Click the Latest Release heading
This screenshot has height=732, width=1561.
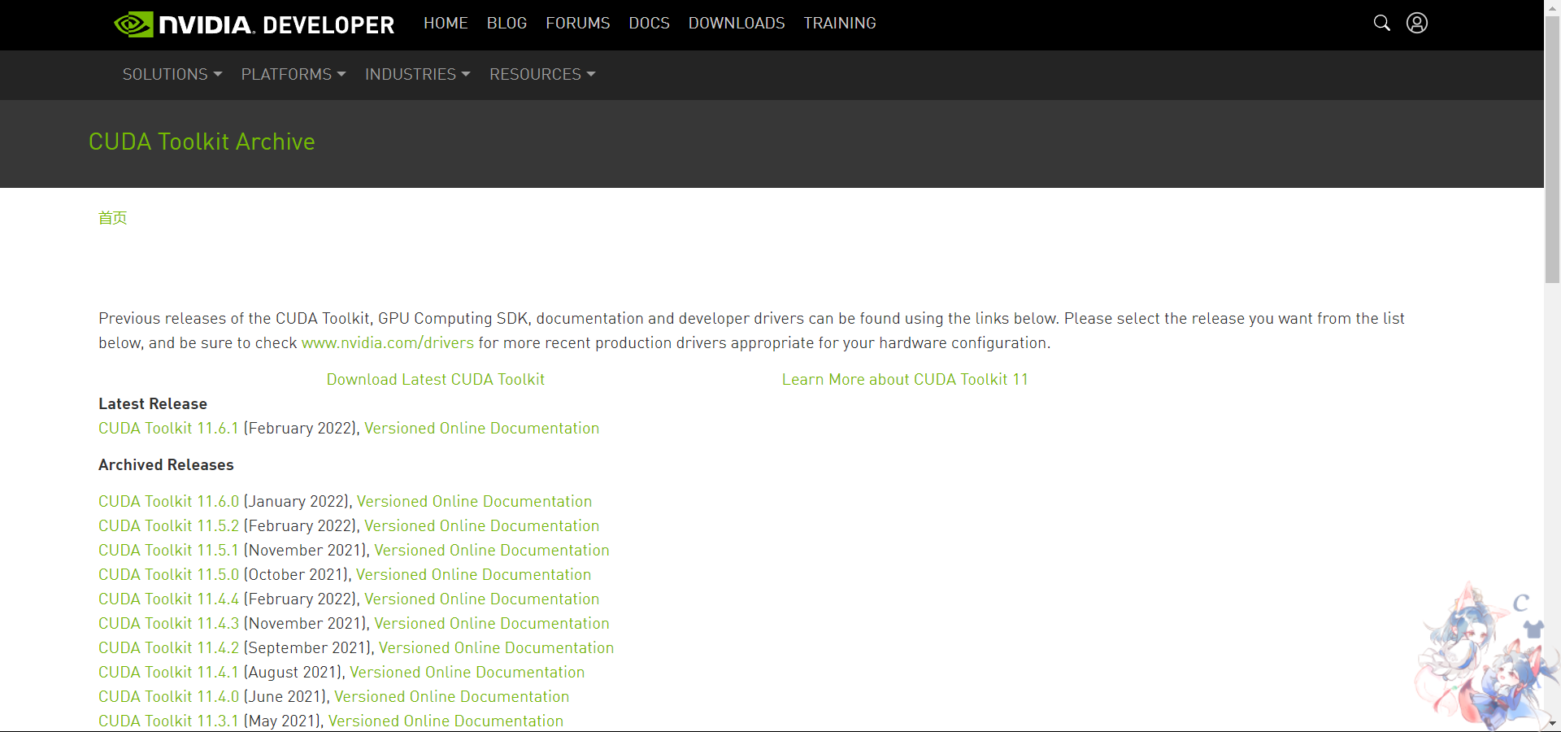coord(153,403)
